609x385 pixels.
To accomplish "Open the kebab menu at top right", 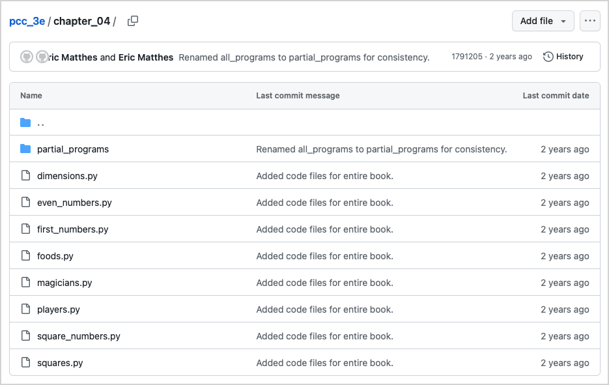I will pos(590,20).
